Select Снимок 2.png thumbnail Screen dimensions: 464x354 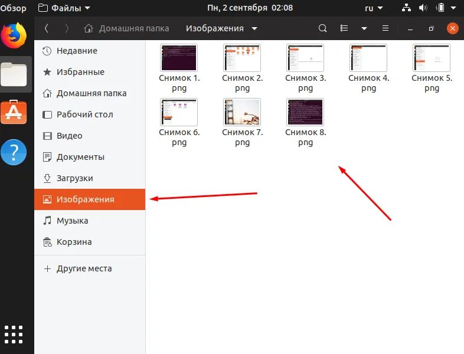242,58
